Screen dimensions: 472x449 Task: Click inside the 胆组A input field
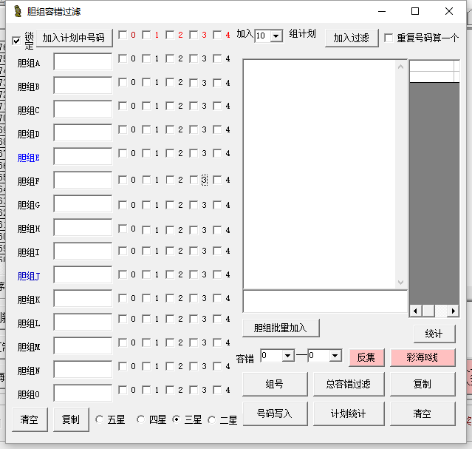click(83, 62)
